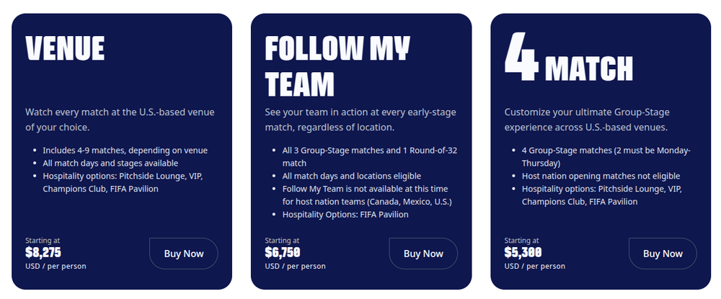Click "Host nation opening matches not eligible" bullet
Viewport: 721px width, 299px height.
point(601,176)
